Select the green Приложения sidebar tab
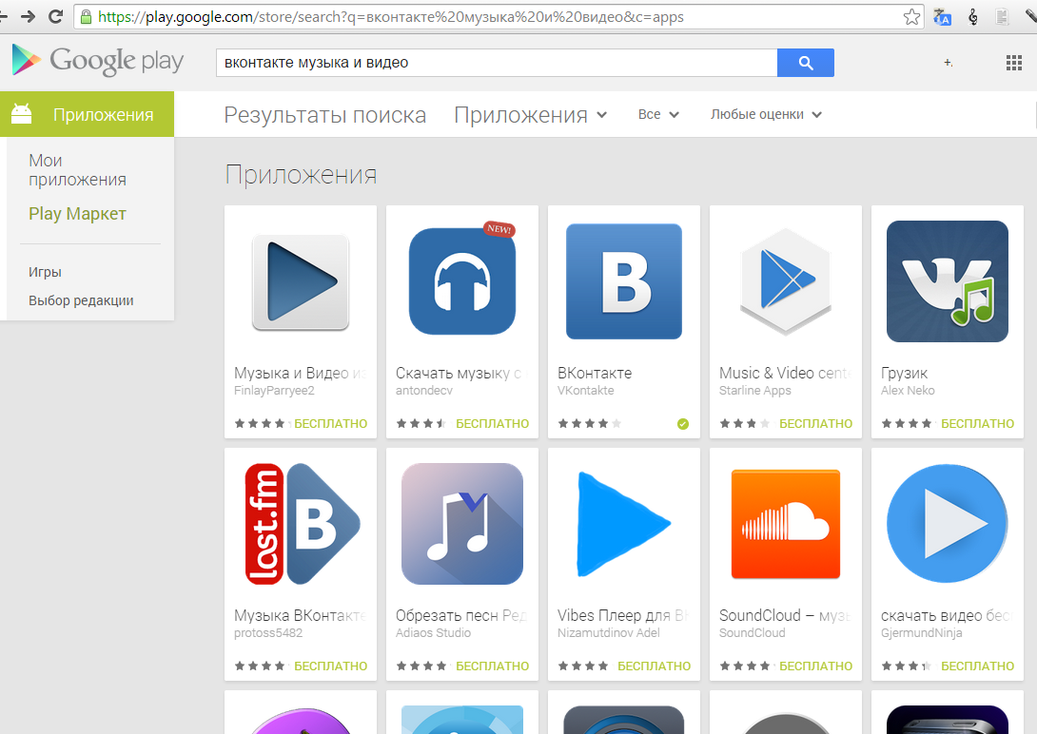The width and height of the screenshot is (1037, 734). coord(87,114)
